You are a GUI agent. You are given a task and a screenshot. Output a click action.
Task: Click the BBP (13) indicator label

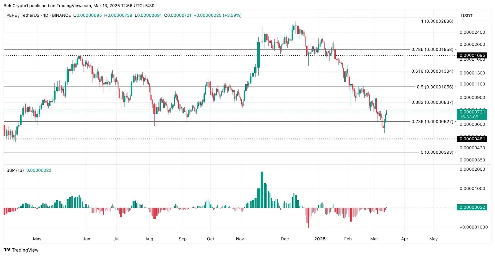(15, 170)
